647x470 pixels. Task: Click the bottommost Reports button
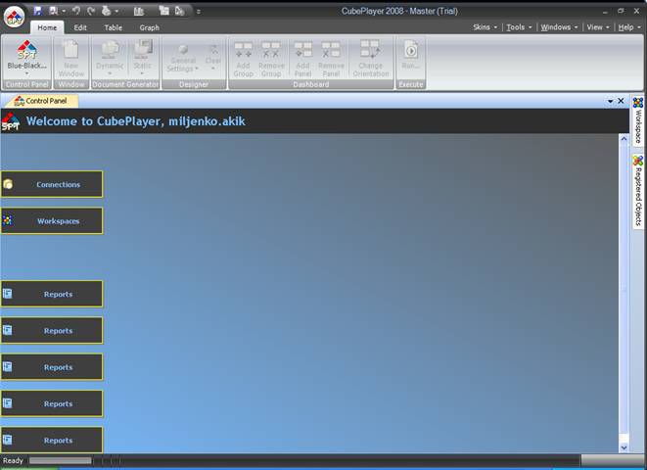[52, 440]
